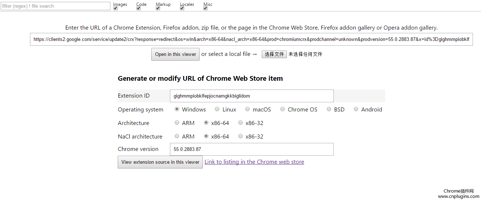
Task: Toggle the Locales filter checkbox
Action: [182, 8]
